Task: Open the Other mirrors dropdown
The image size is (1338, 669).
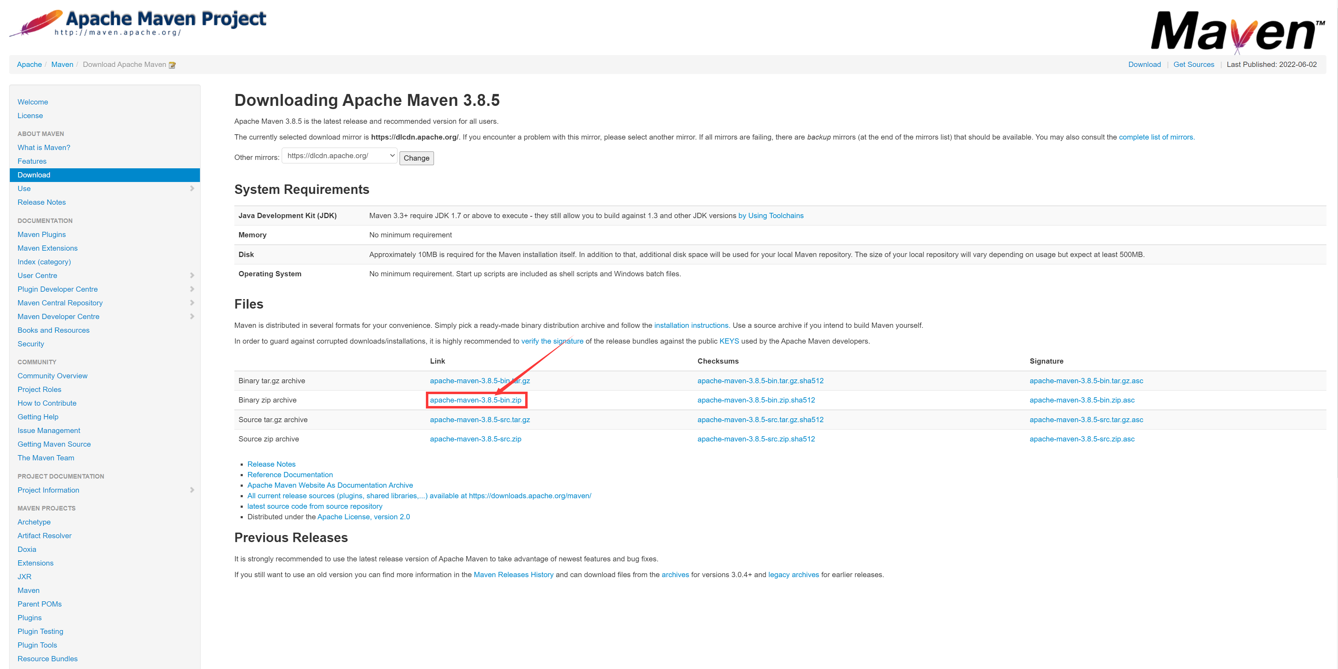Action: pyautogui.click(x=340, y=156)
